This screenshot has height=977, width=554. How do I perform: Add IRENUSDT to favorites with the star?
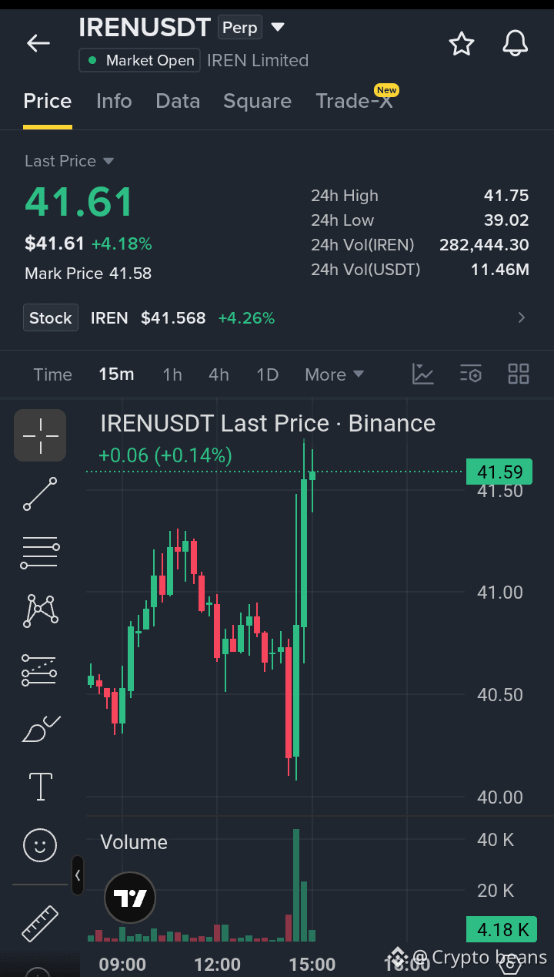(x=462, y=44)
